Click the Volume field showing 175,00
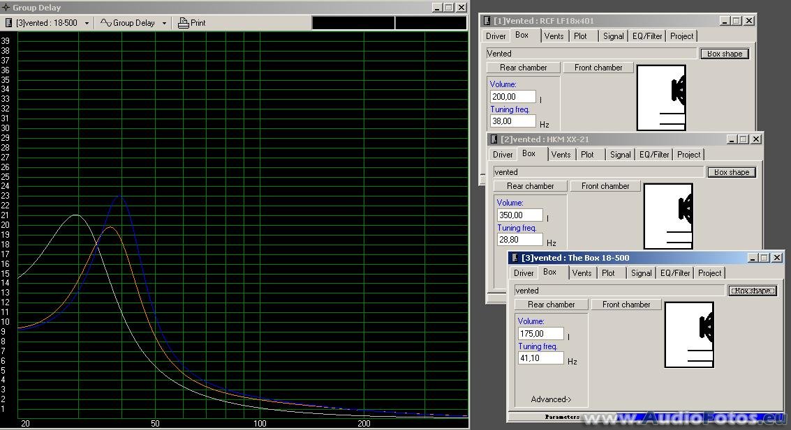The width and height of the screenshot is (791, 430). click(541, 333)
